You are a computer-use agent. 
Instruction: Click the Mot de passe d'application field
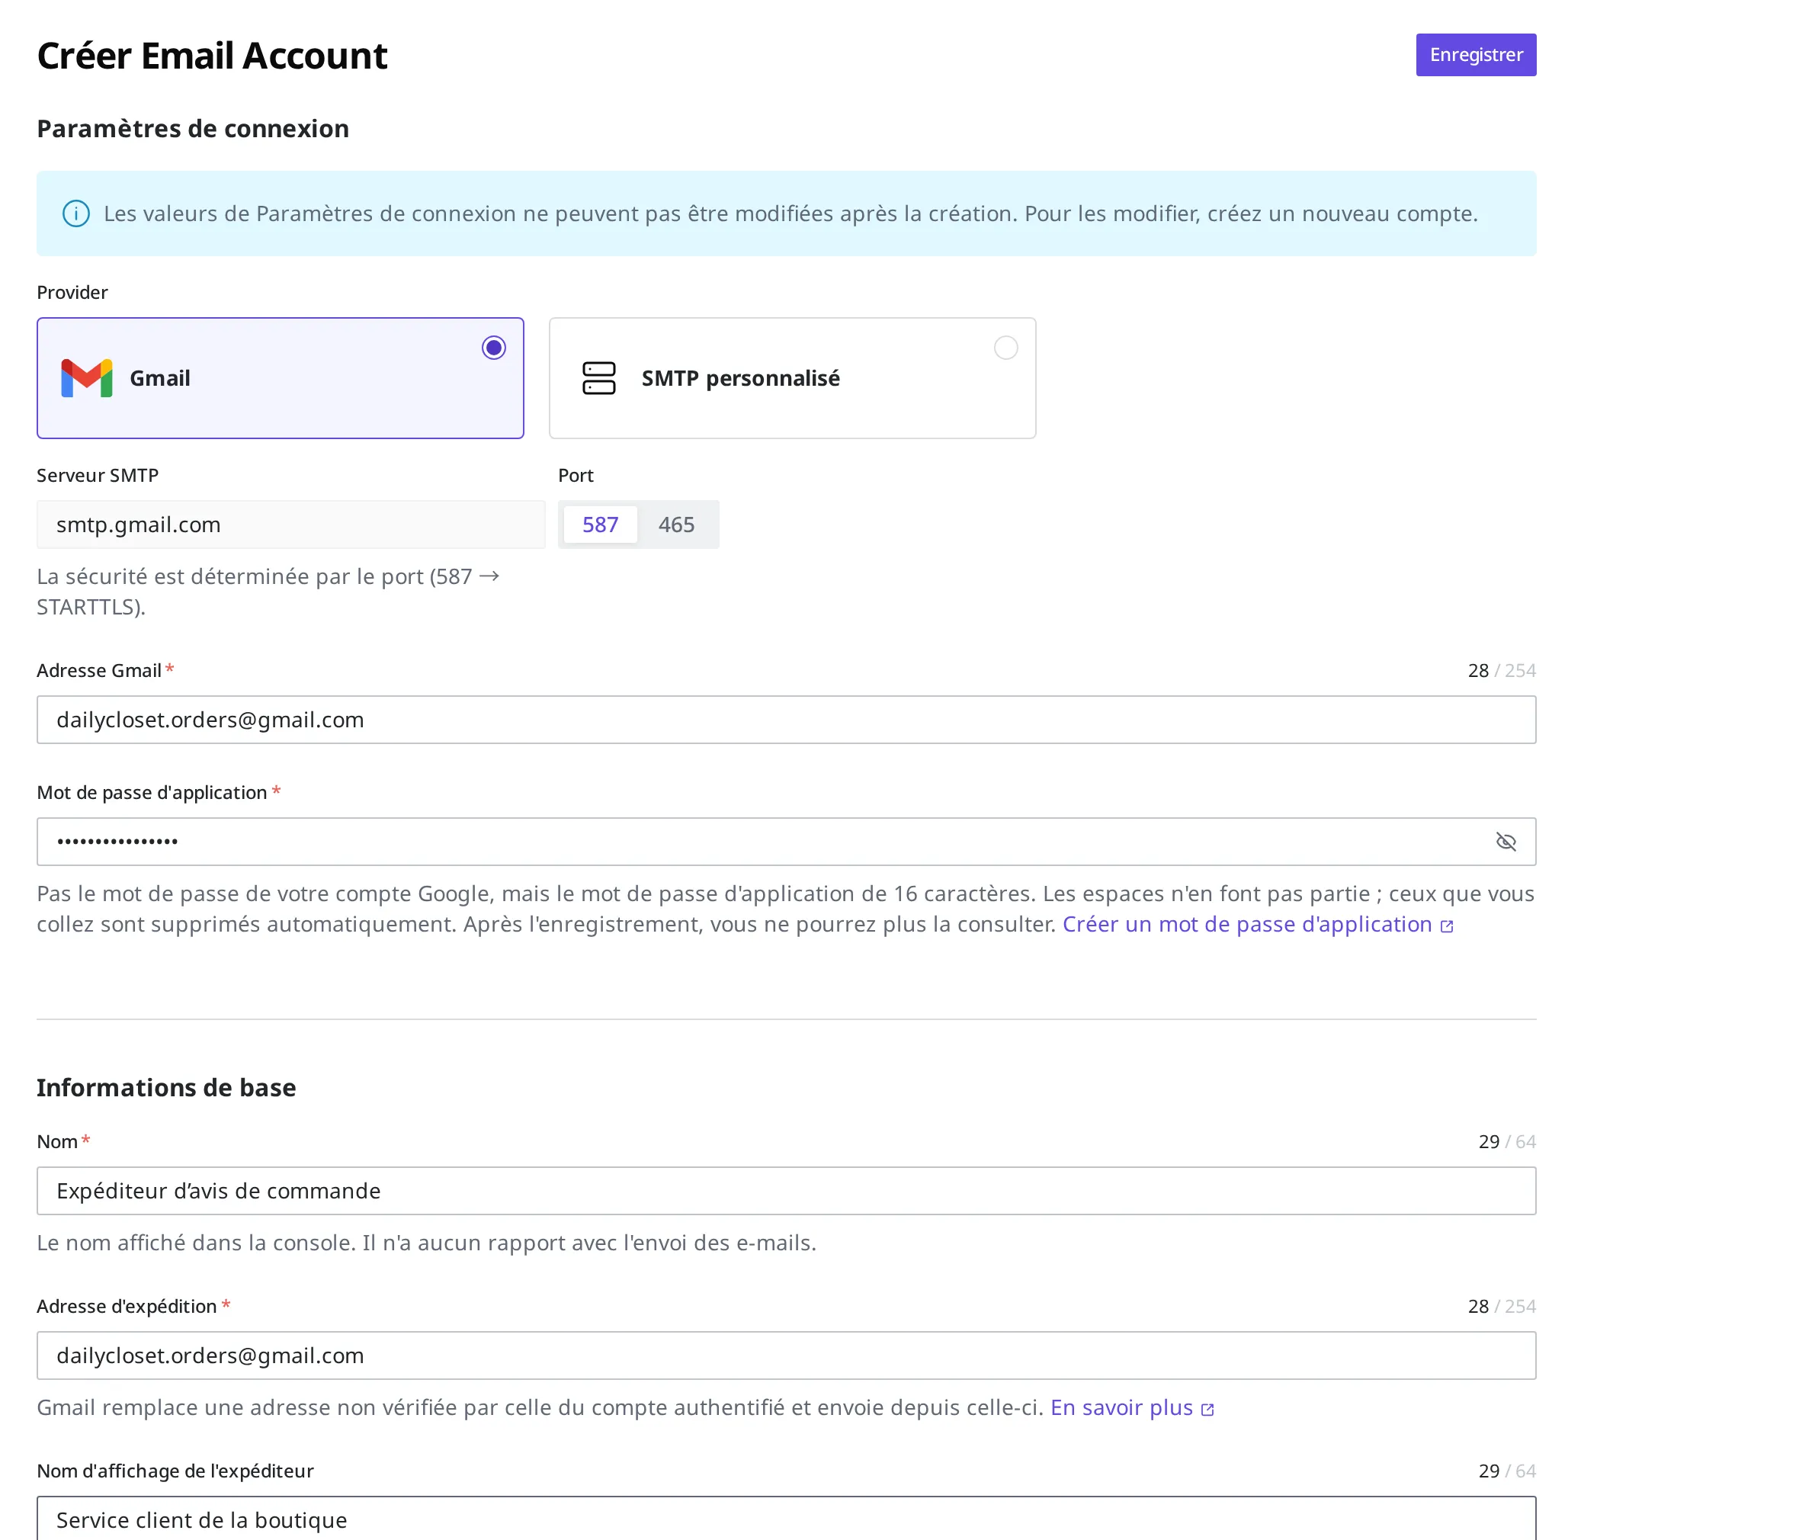[x=786, y=842]
